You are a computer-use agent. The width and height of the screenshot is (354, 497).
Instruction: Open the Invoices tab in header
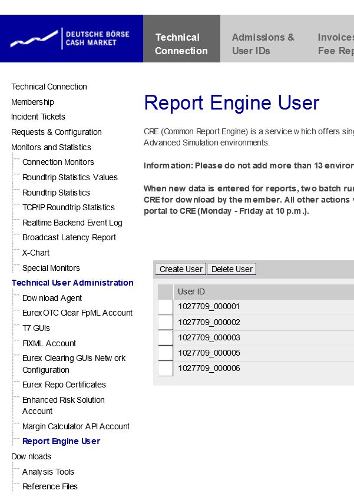pos(336,44)
